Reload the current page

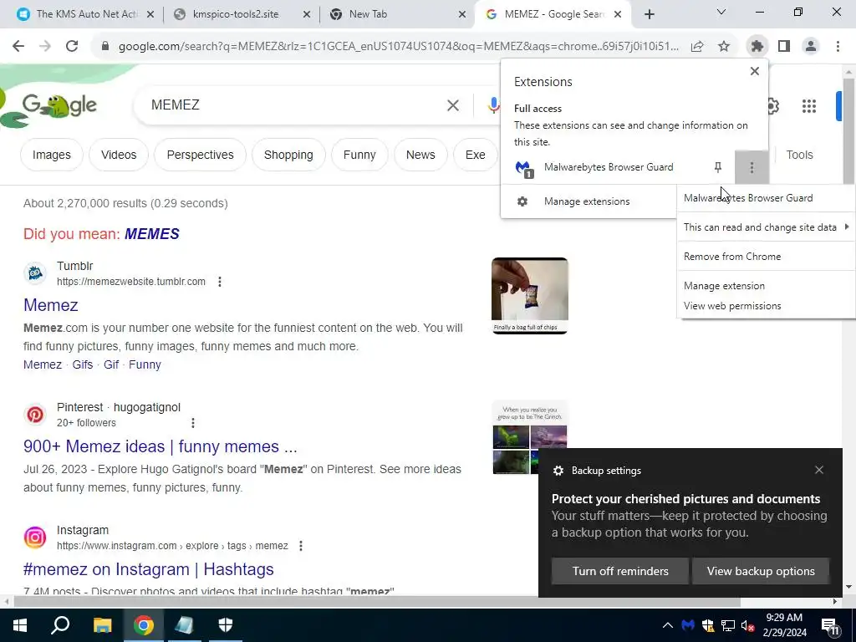[72, 47]
